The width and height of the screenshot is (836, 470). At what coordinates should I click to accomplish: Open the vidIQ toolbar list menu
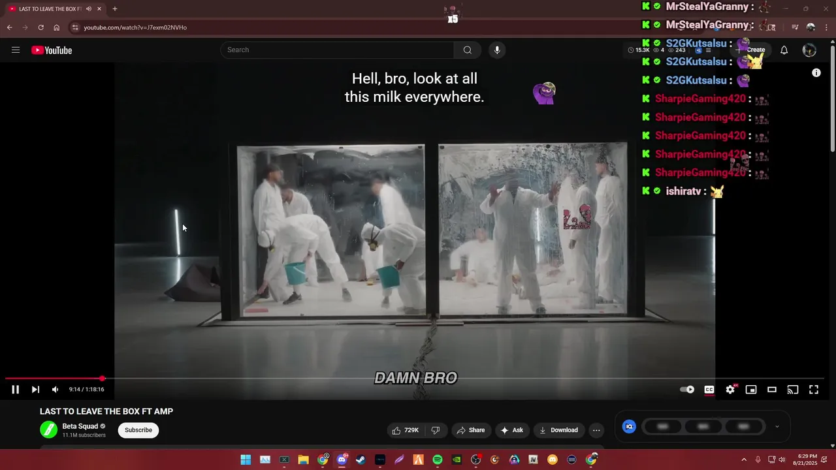coord(709,50)
